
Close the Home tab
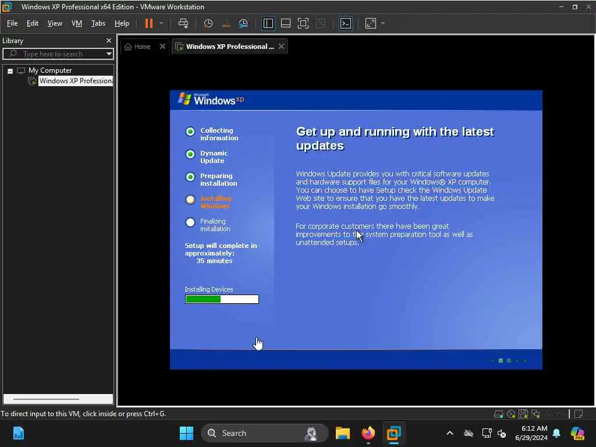pyautogui.click(x=163, y=47)
